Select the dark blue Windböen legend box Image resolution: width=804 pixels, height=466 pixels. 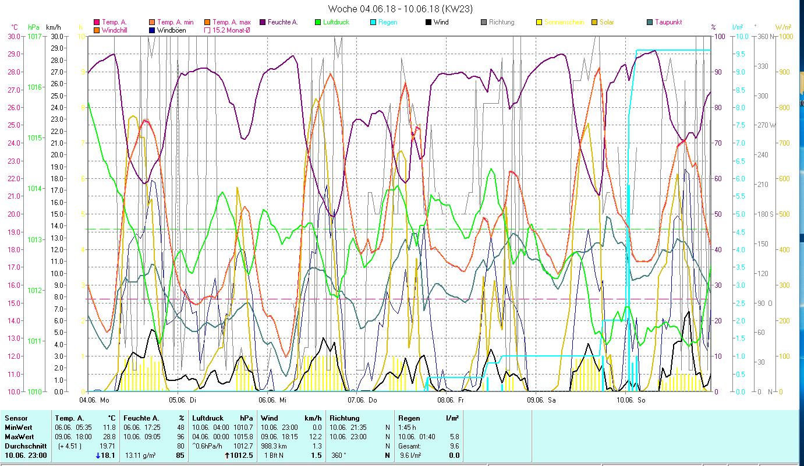click(x=153, y=30)
